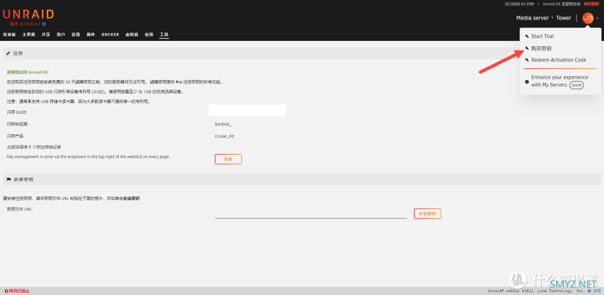The image size is (604, 295).
Task: Go to the 虚拟机 tab
Action: pyautogui.click(x=132, y=34)
